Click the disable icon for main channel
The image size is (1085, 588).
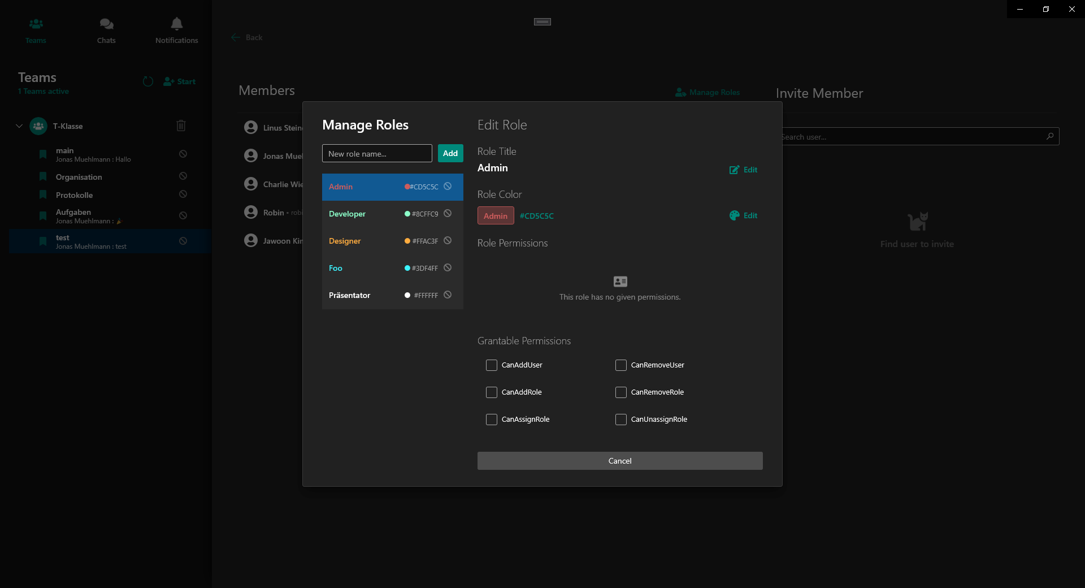[x=183, y=154]
